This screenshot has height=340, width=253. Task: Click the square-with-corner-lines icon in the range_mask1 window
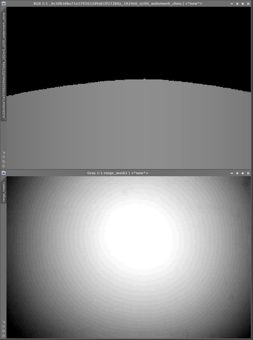[x=4, y=326]
